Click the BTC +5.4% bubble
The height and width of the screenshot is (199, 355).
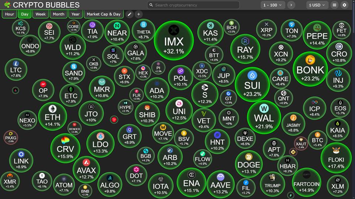tap(317, 140)
